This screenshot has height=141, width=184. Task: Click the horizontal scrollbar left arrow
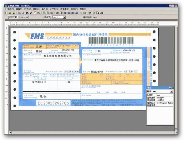click(x=10, y=133)
